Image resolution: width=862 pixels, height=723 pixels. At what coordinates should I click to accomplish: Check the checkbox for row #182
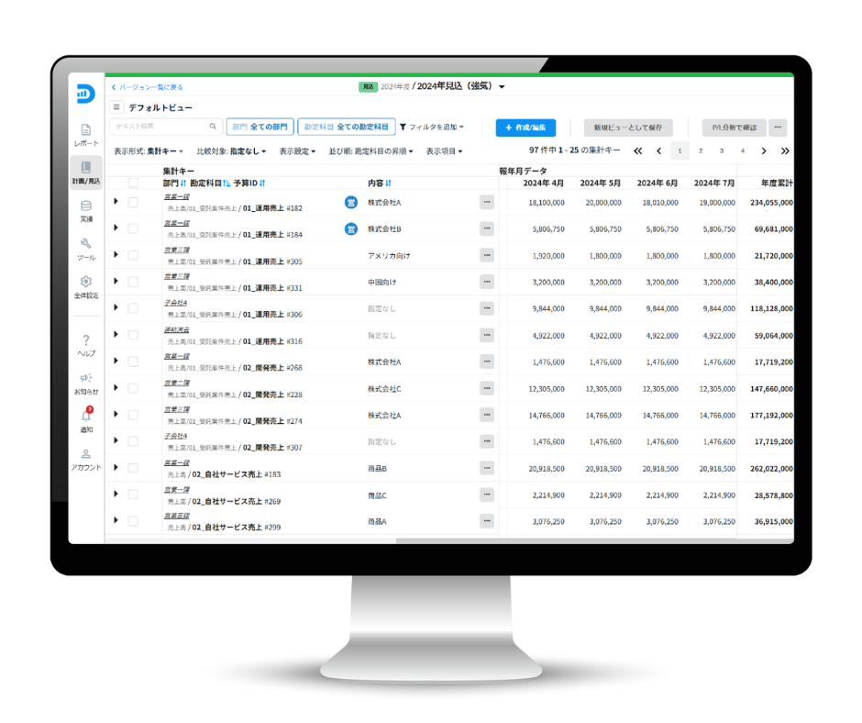(x=133, y=202)
